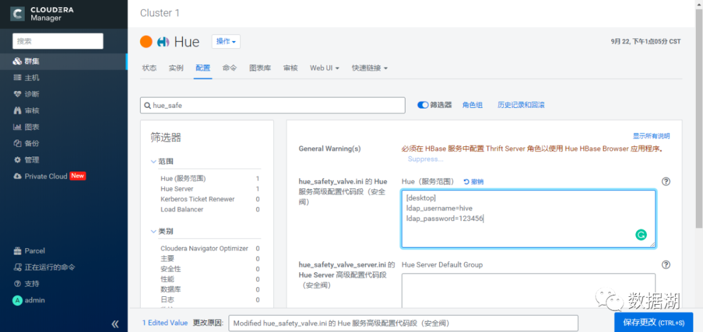Screen dimensions: 703x332
Task: Click the Hue service logo icon
Action: click(163, 42)
